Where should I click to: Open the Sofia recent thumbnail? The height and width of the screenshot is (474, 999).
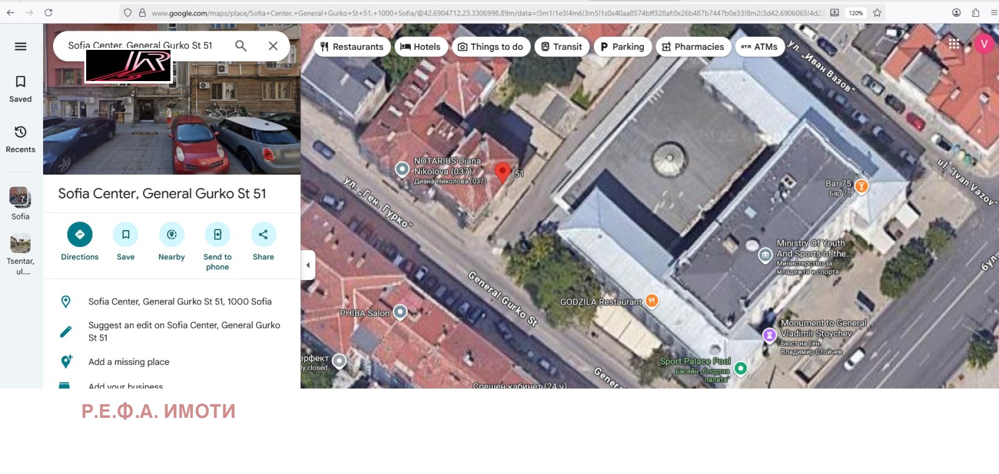coord(20,198)
